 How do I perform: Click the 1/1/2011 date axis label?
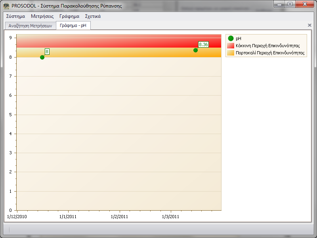point(68,217)
